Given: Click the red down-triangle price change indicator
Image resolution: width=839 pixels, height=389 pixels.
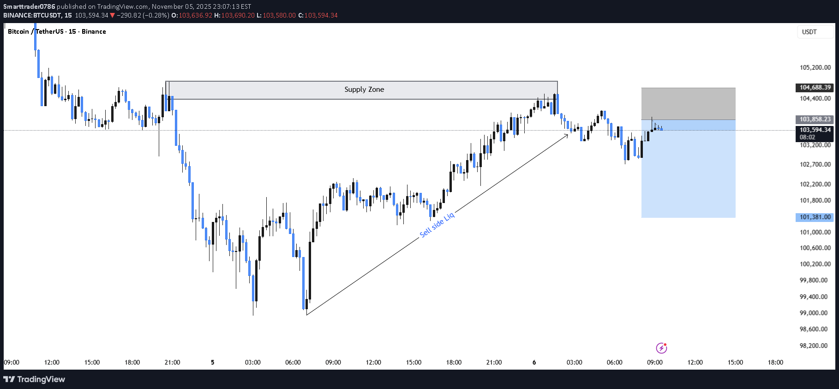Looking at the screenshot, I should (x=112, y=15).
